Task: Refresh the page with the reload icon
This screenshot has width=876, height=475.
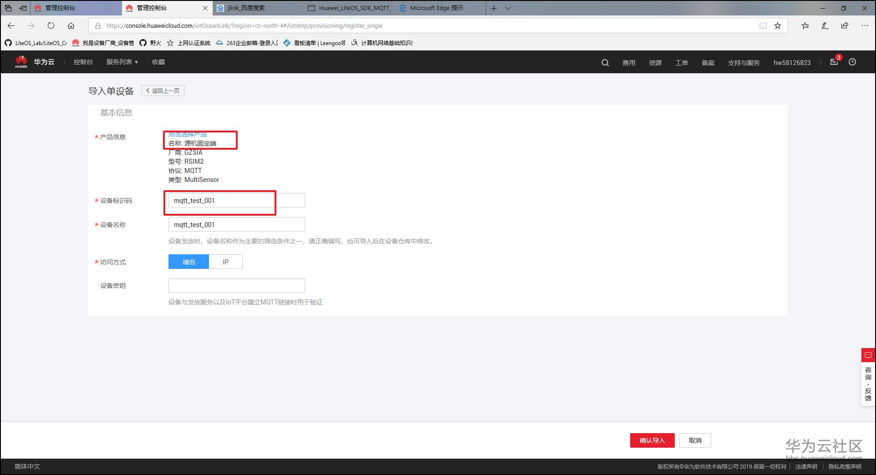Action: (51, 25)
